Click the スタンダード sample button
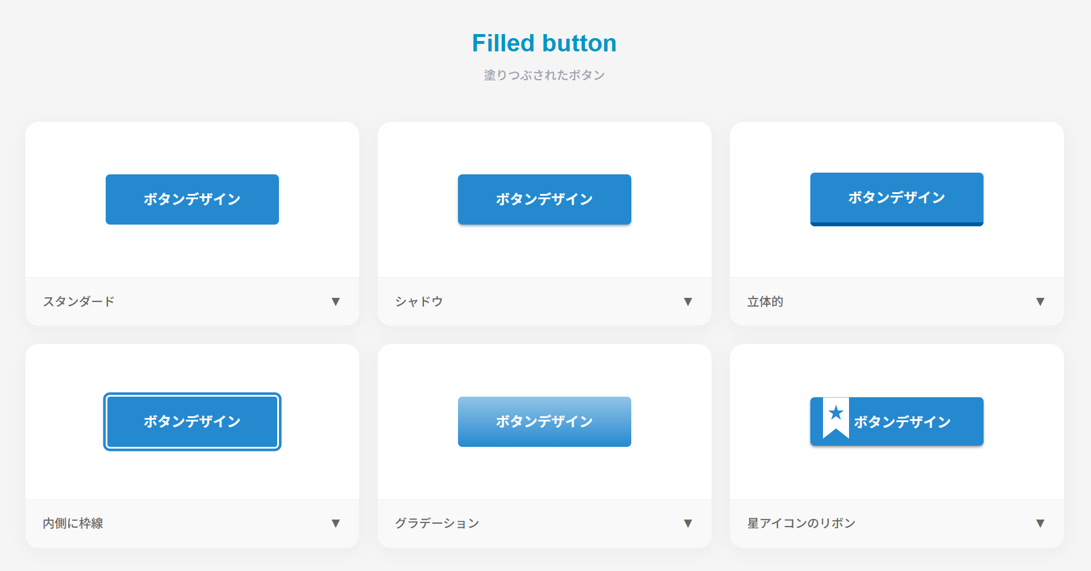Screen dimensions: 1091x571 pyautogui.click(x=192, y=199)
